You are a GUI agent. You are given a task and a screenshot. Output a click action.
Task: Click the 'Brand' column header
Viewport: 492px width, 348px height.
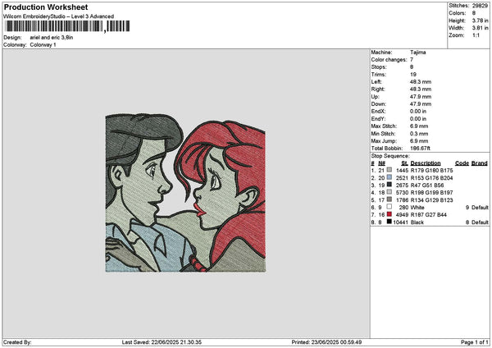pyautogui.click(x=480, y=163)
